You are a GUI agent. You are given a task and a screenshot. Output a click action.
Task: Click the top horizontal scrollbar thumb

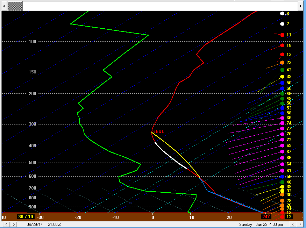click(x=15, y=6)
